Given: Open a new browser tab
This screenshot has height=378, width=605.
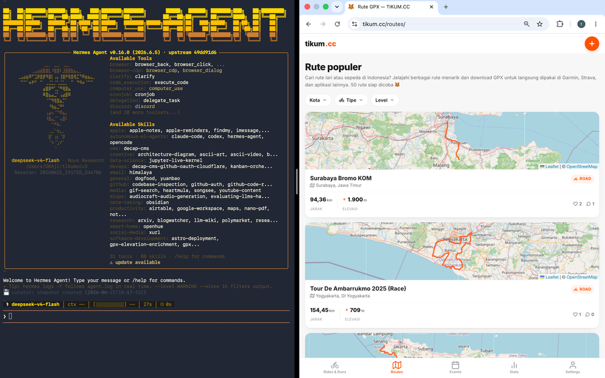Looking at the screenshot, I should click(446, 7).
